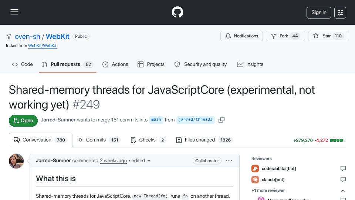The height and width of the screenshot is (200, 355).
Task: Select the Files changed tab
Action: [x=204, y=140]
